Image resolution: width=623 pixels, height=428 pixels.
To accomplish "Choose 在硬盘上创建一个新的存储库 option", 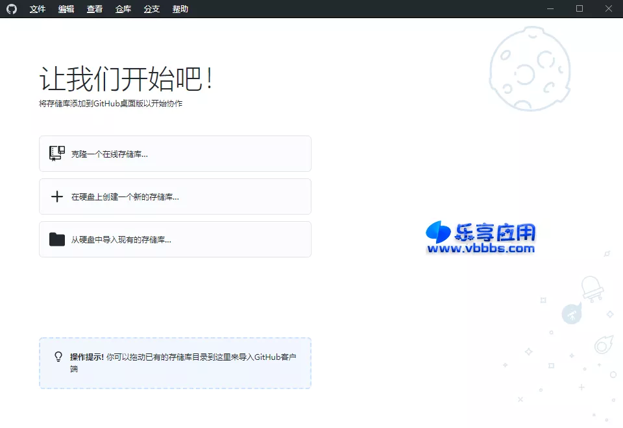I will tap(175, 196).
